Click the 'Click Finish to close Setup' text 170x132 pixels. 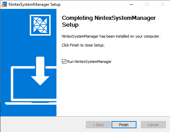(x=83, y=45)
